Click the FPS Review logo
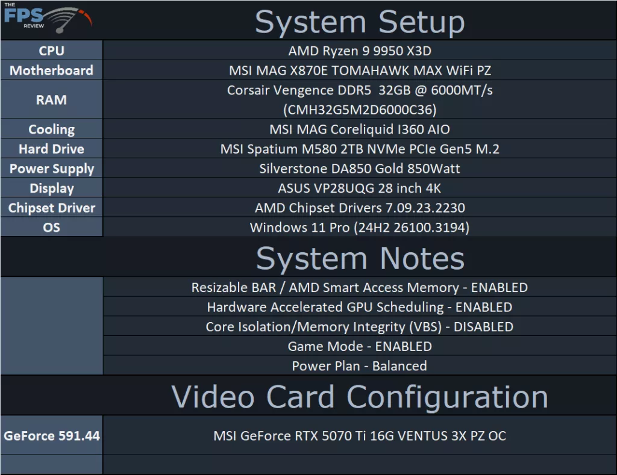Viewport: 617px width, 475px height. pos(47,19)
